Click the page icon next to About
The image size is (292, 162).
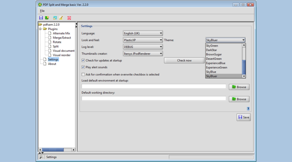click(45, 64)
